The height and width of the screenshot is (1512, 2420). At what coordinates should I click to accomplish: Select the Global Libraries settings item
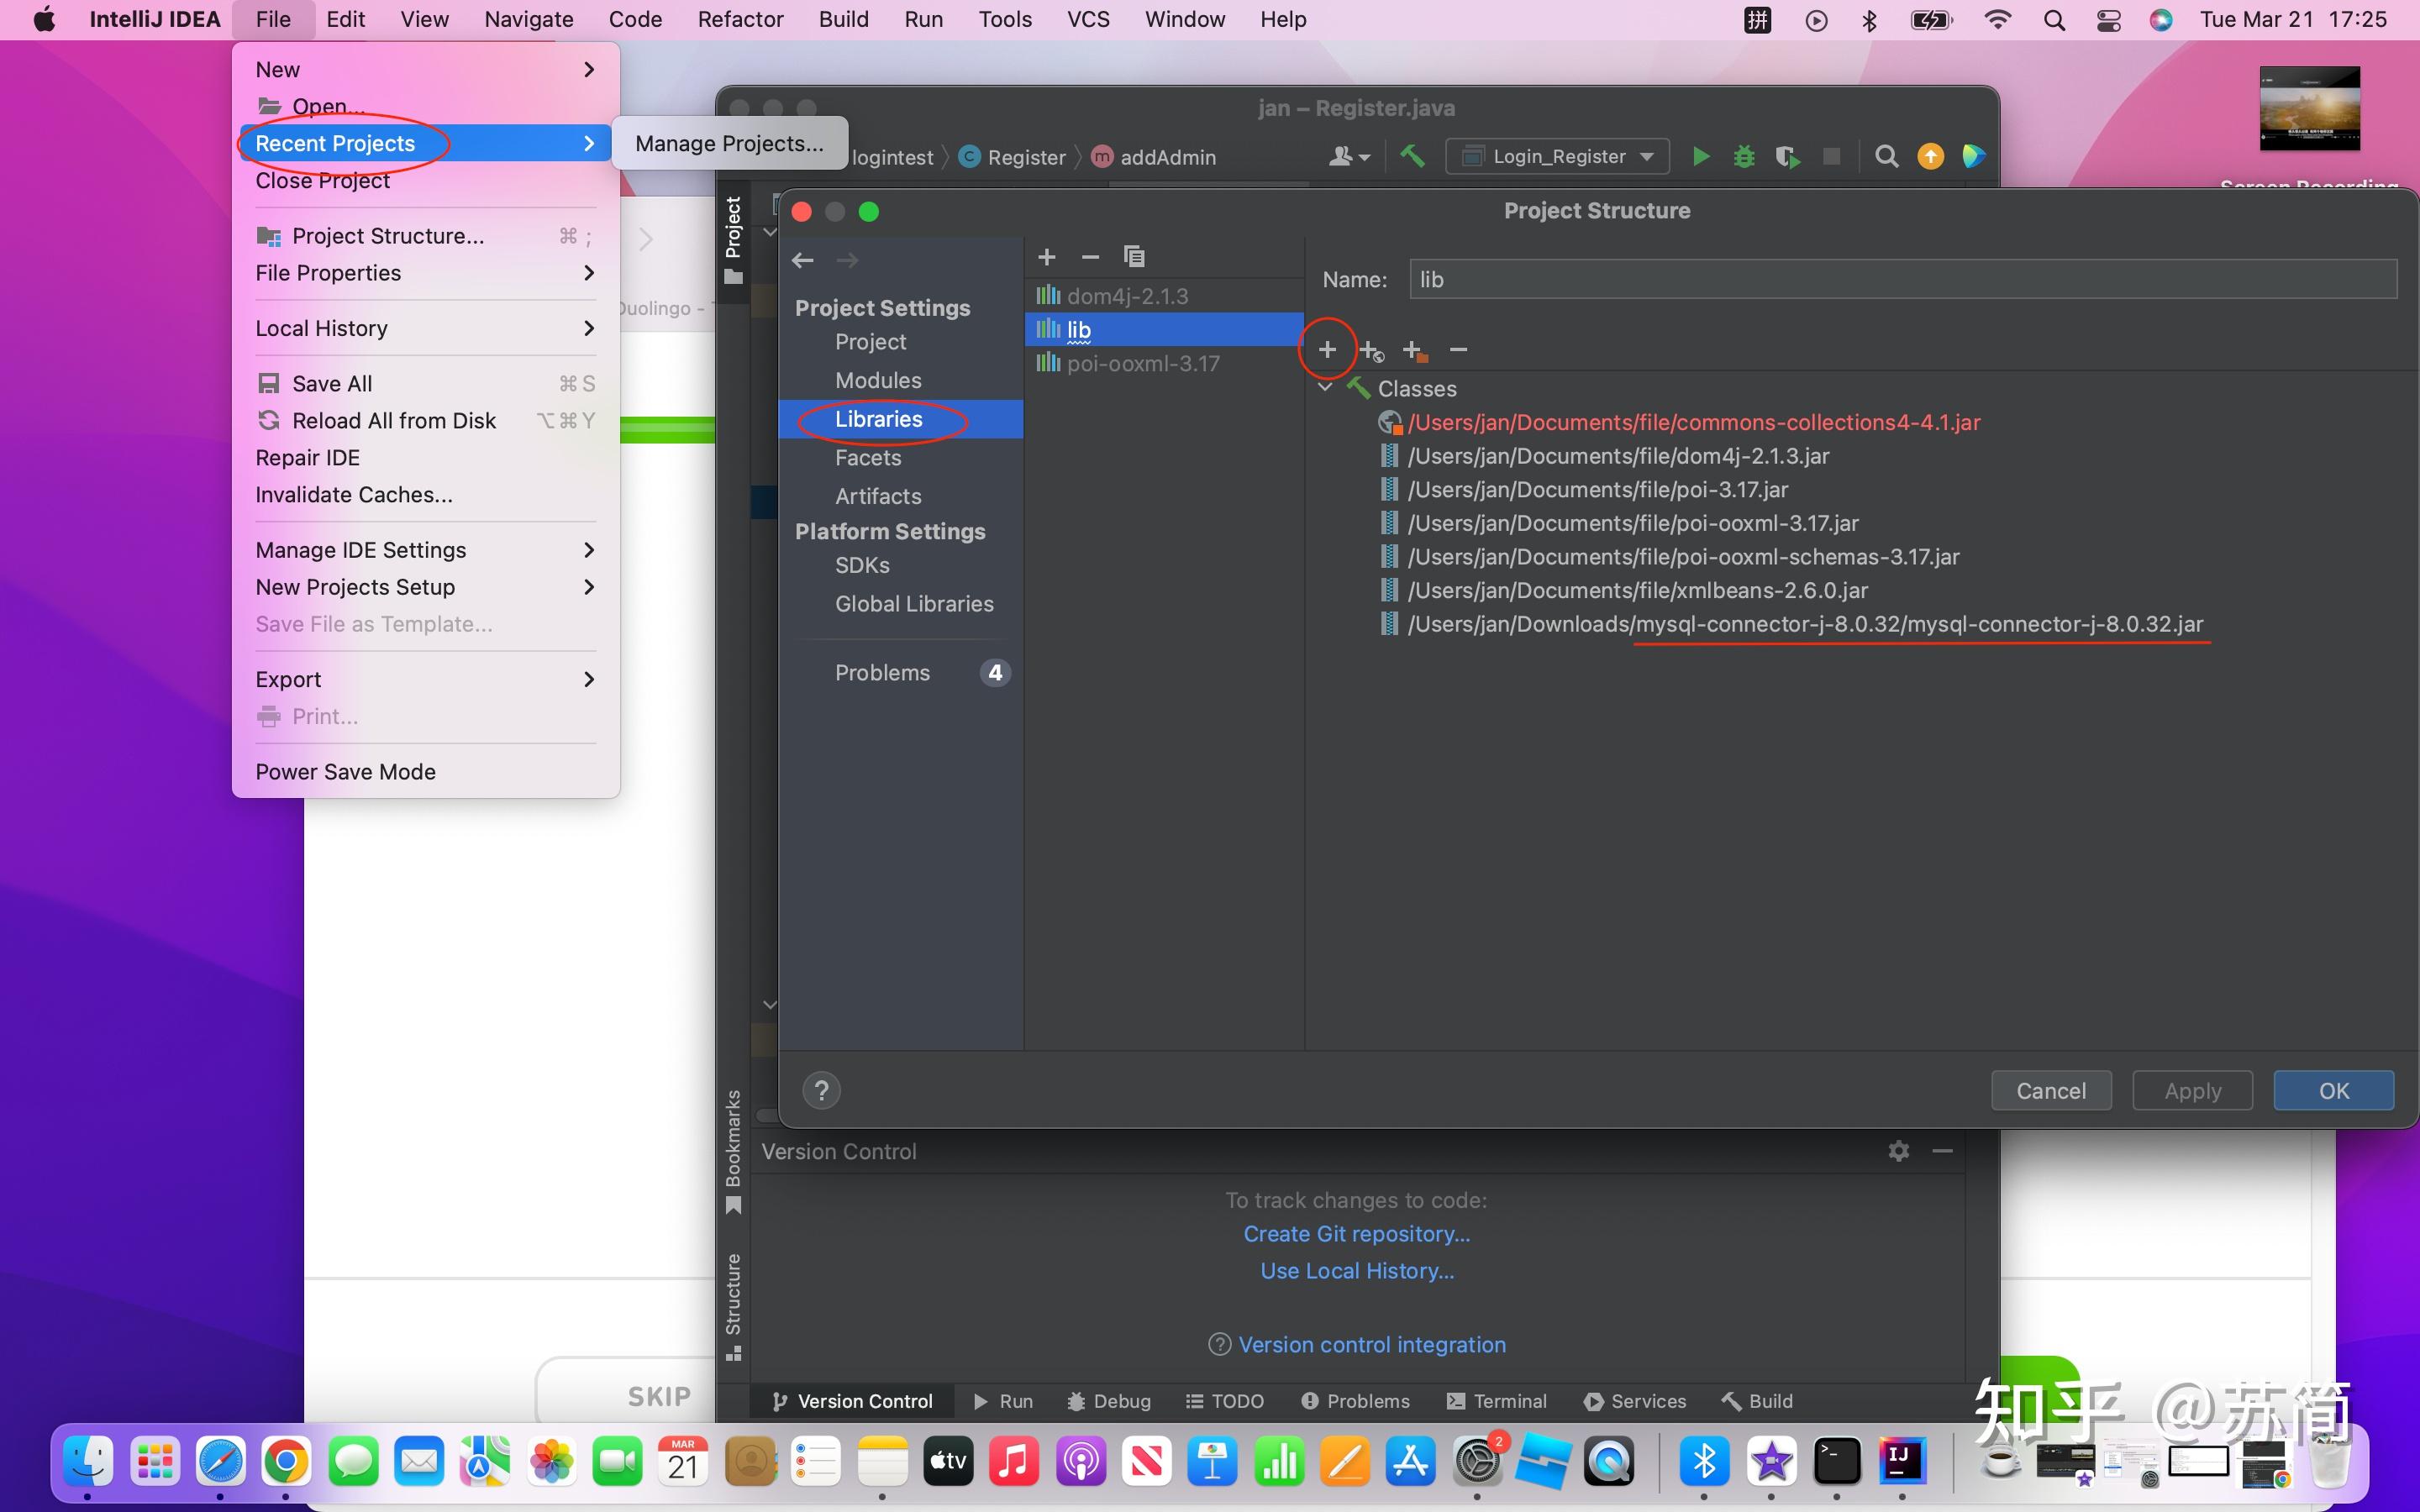pos(914,604)
